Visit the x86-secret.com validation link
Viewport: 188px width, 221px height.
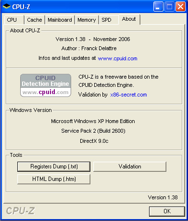pyautogui.click(x=128, y=95)
